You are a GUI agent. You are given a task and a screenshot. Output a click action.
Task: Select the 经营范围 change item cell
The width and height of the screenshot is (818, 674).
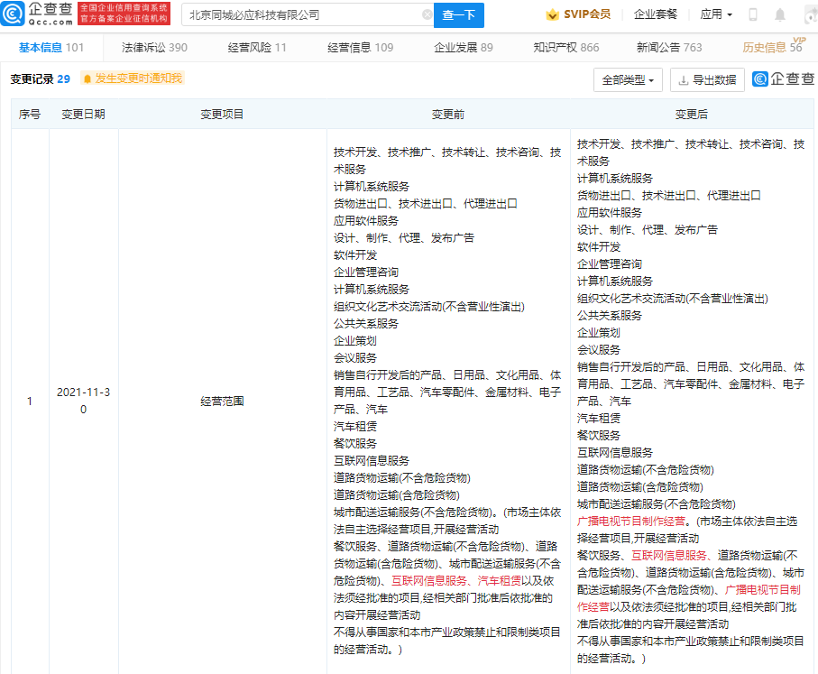(x=222, y=401)
